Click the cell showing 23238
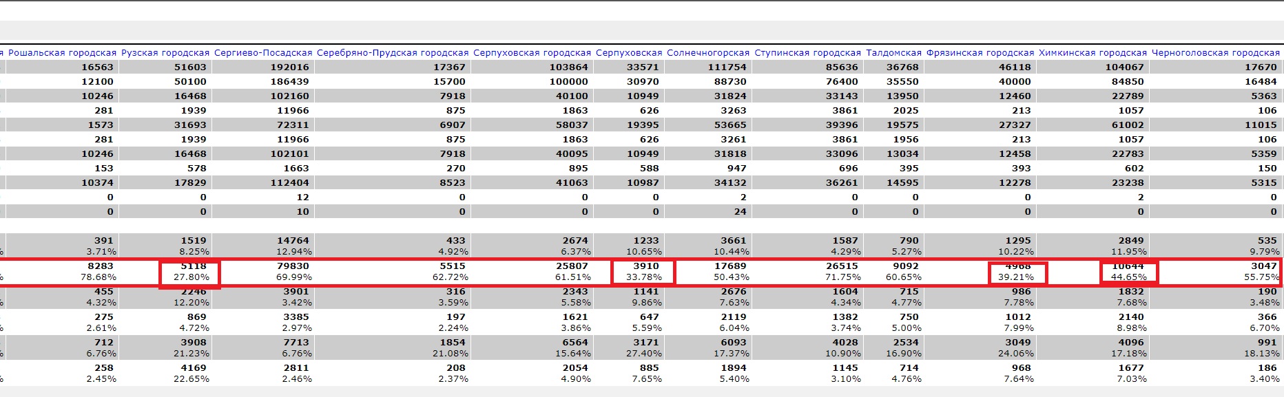Screen dimensions: 1284x397 1093,182
